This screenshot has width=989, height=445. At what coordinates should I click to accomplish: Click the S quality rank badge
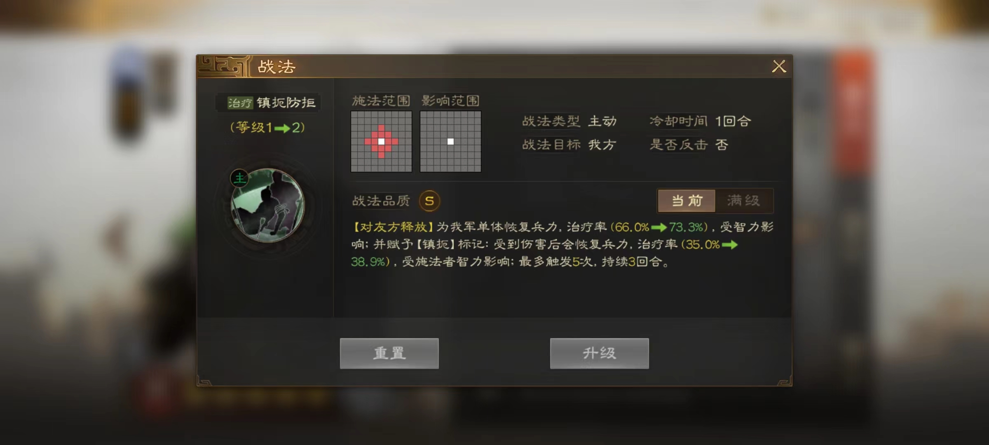pos(429,201)
